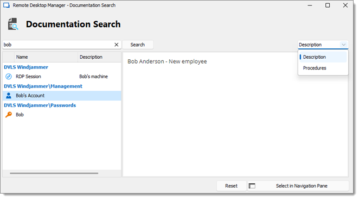Click the Bob's Account user icon
Screen dimensions: 359x199
[x=9, y=96]
